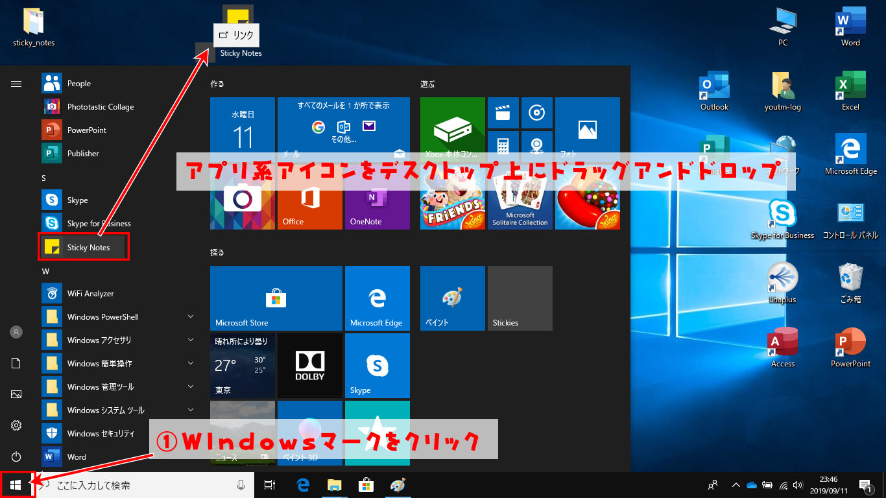Expand Windows 簡単操作 folder
886x498 pixels.
[119, 364]
